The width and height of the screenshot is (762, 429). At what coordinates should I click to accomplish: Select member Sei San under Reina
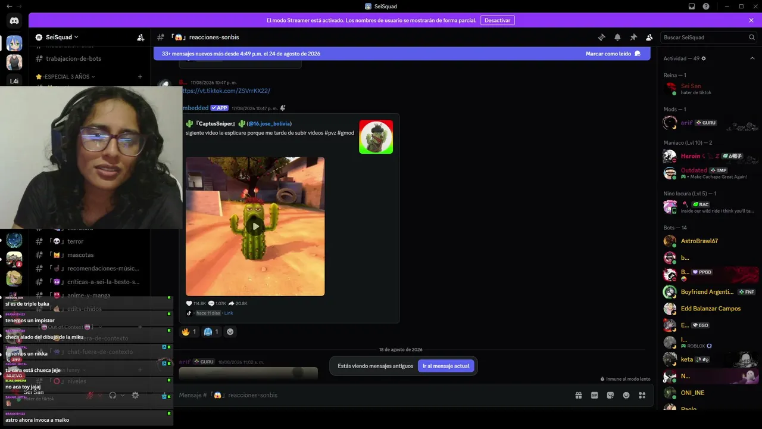pyautogui.click(x=710, y=89)
